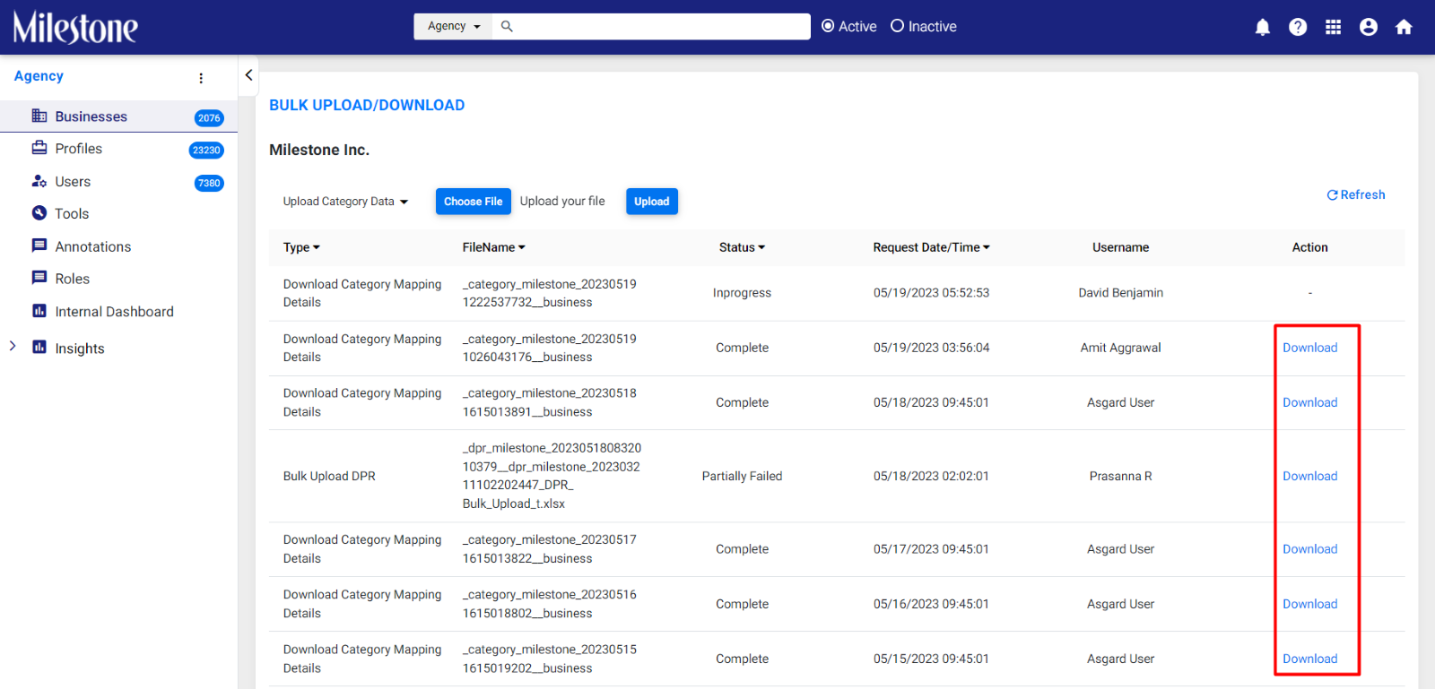Image resolution: width=1435 pixels, height=689 pixels.
Task: Download the 05/17/2023 09:45:01 file
Action: 1309,549
